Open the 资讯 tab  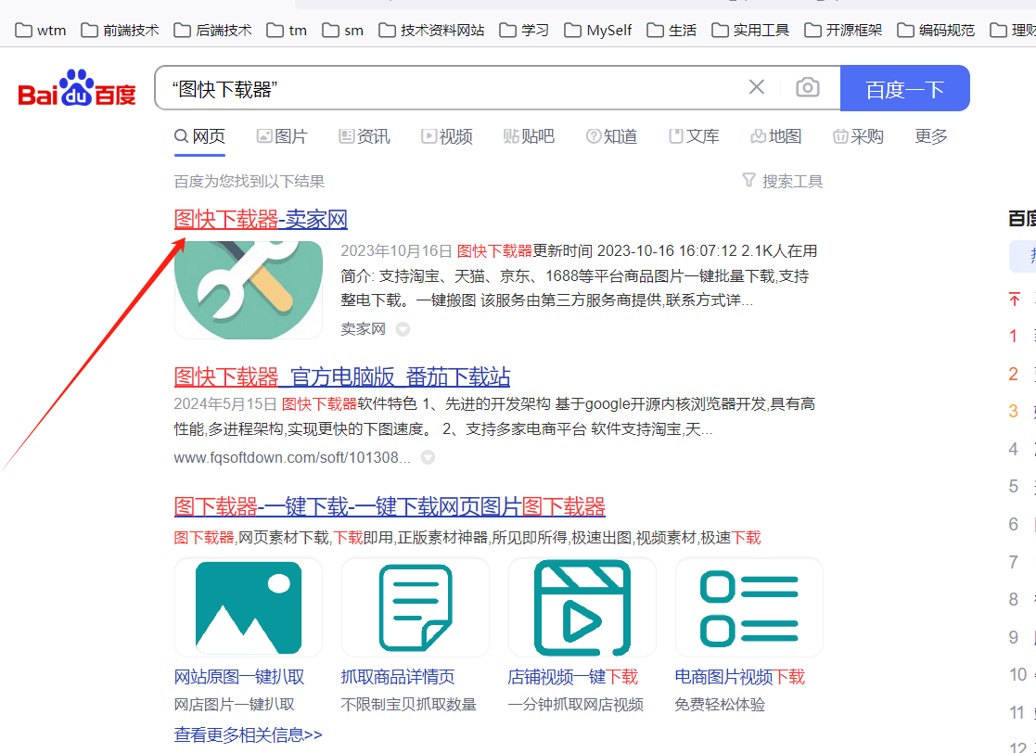point(365,136)
